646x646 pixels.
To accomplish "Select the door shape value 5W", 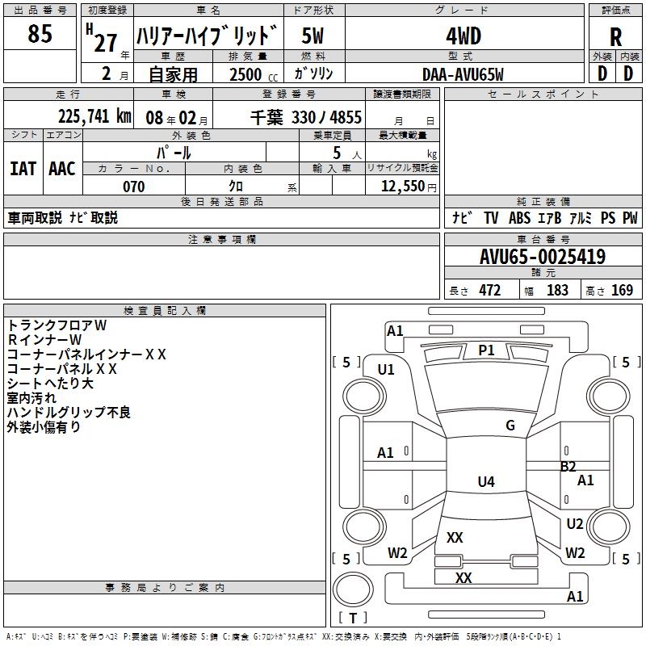I will coord(313,36).
